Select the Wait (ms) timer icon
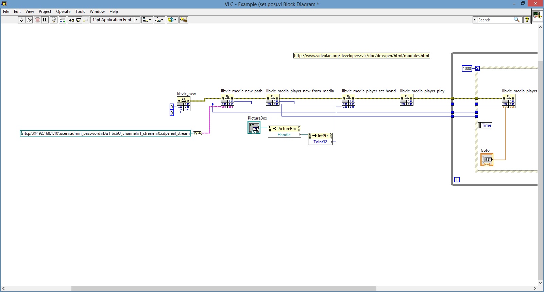Viewport: 544px width, 292px height. click(477, 69)
